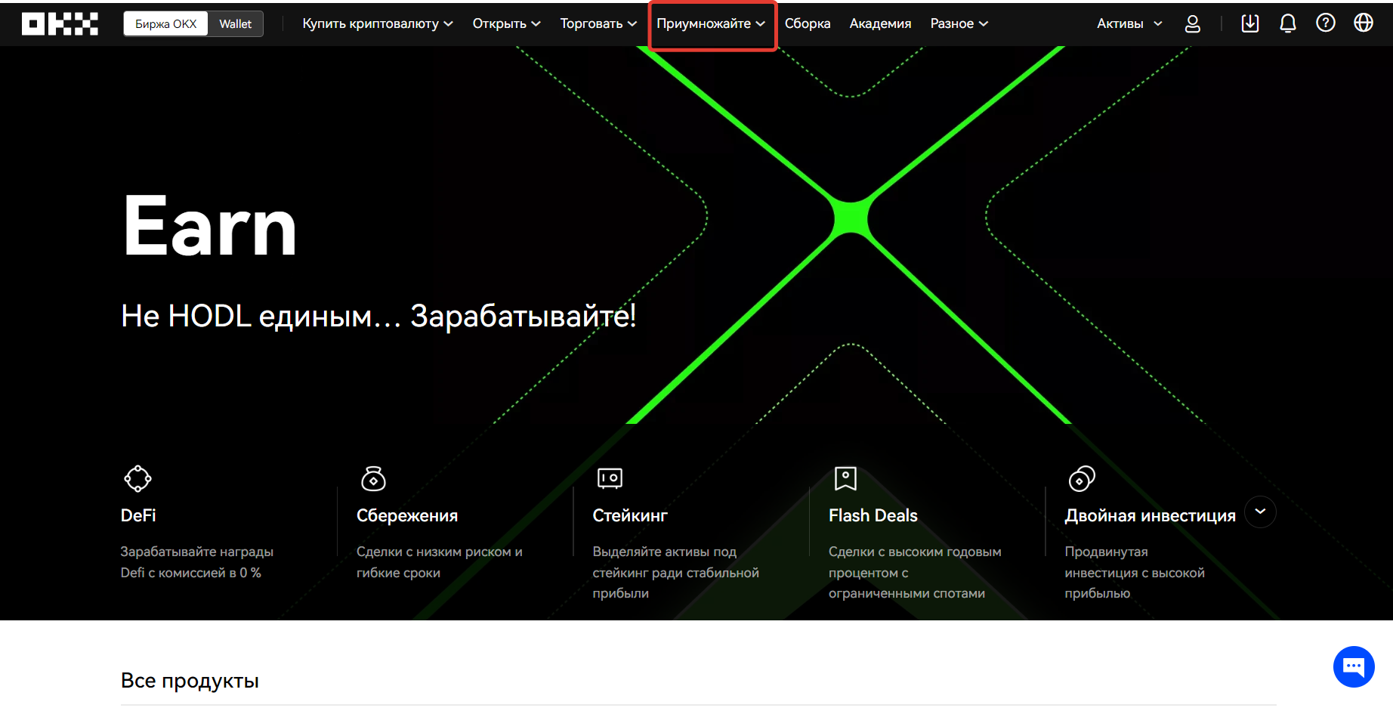The image size is (1393, 708).
Task: Expand the Разное menu
Action: pos(959,23)
